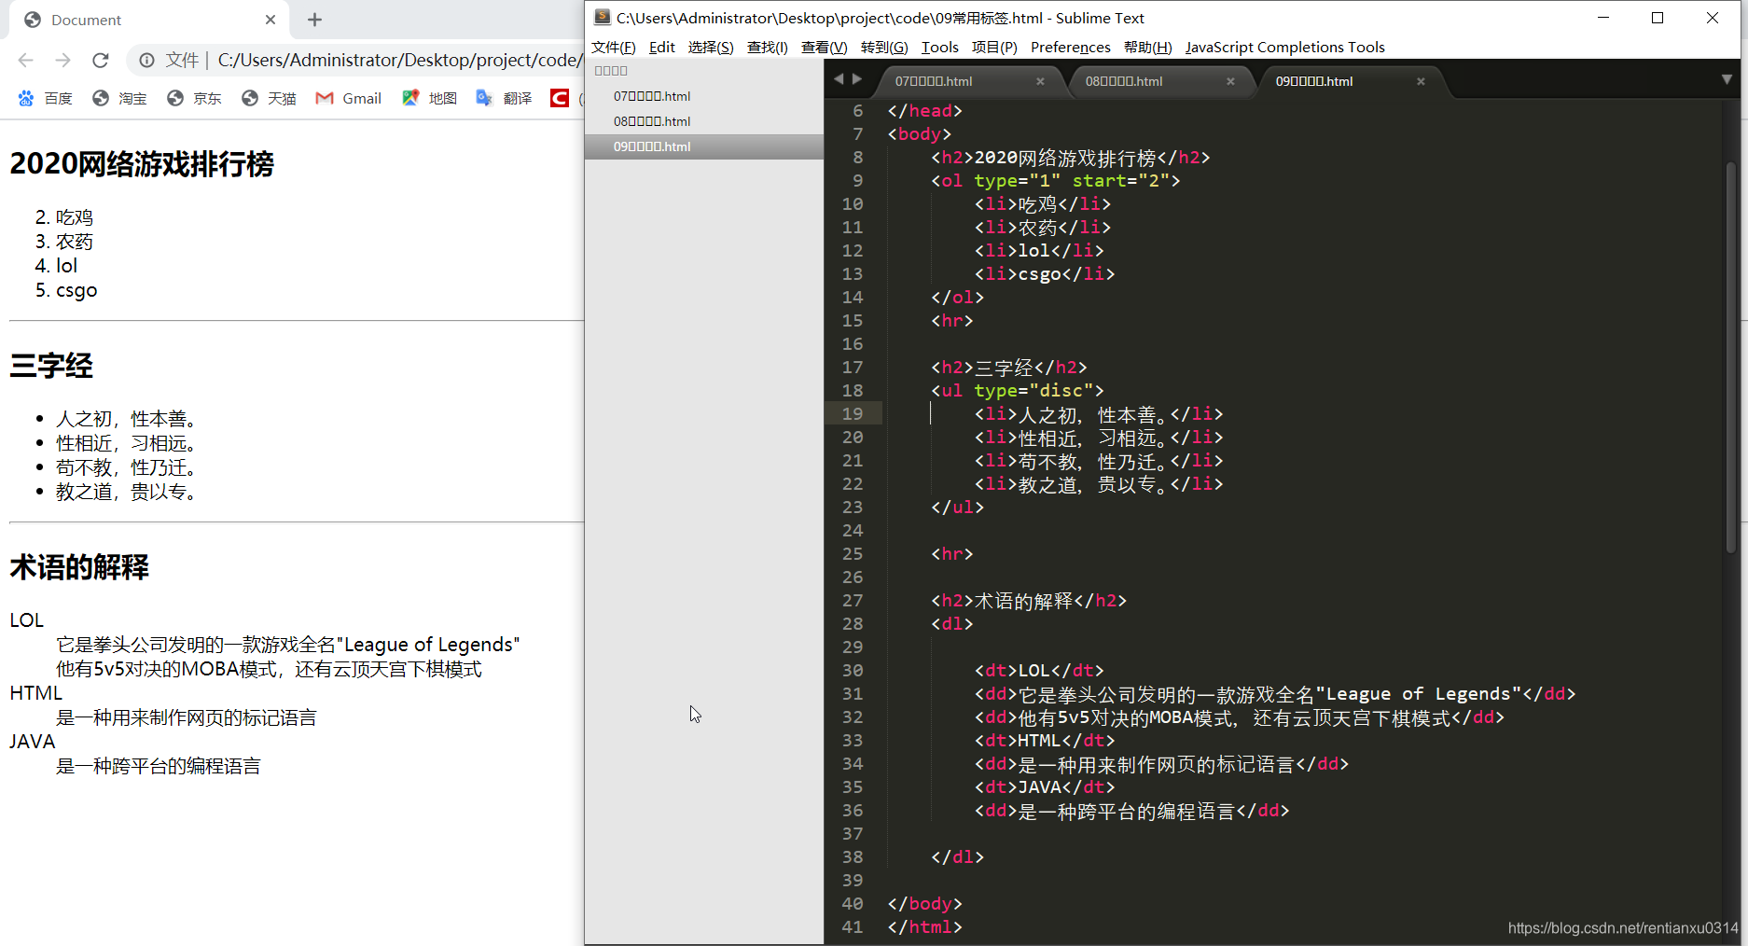Open the 地图 bookmark
Viewport: 1748px width, 946px height.
click(x=429, y=98)
